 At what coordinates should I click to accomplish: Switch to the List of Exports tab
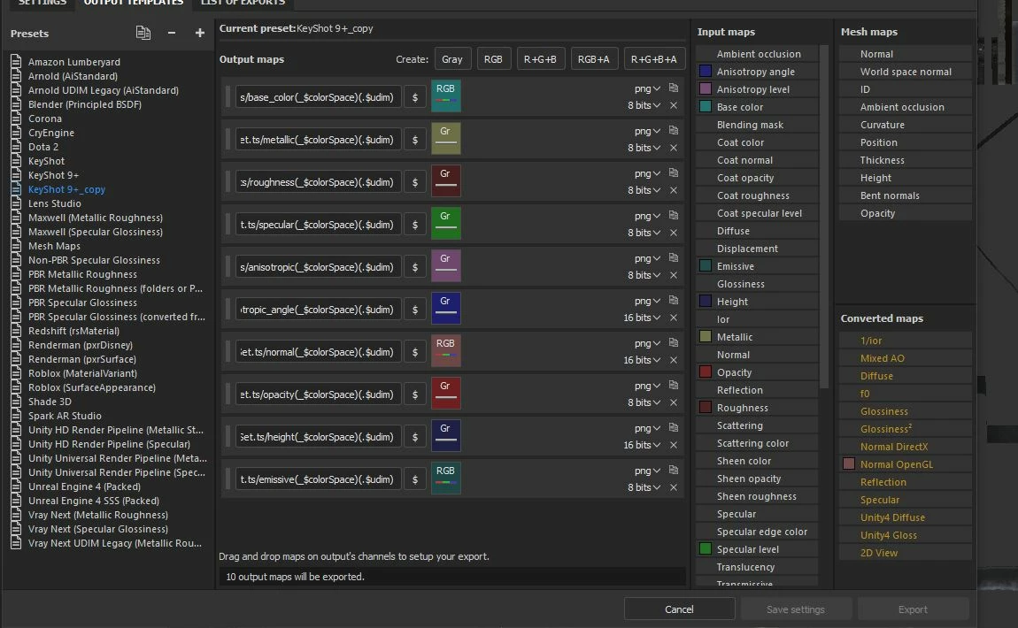point(243,3)
